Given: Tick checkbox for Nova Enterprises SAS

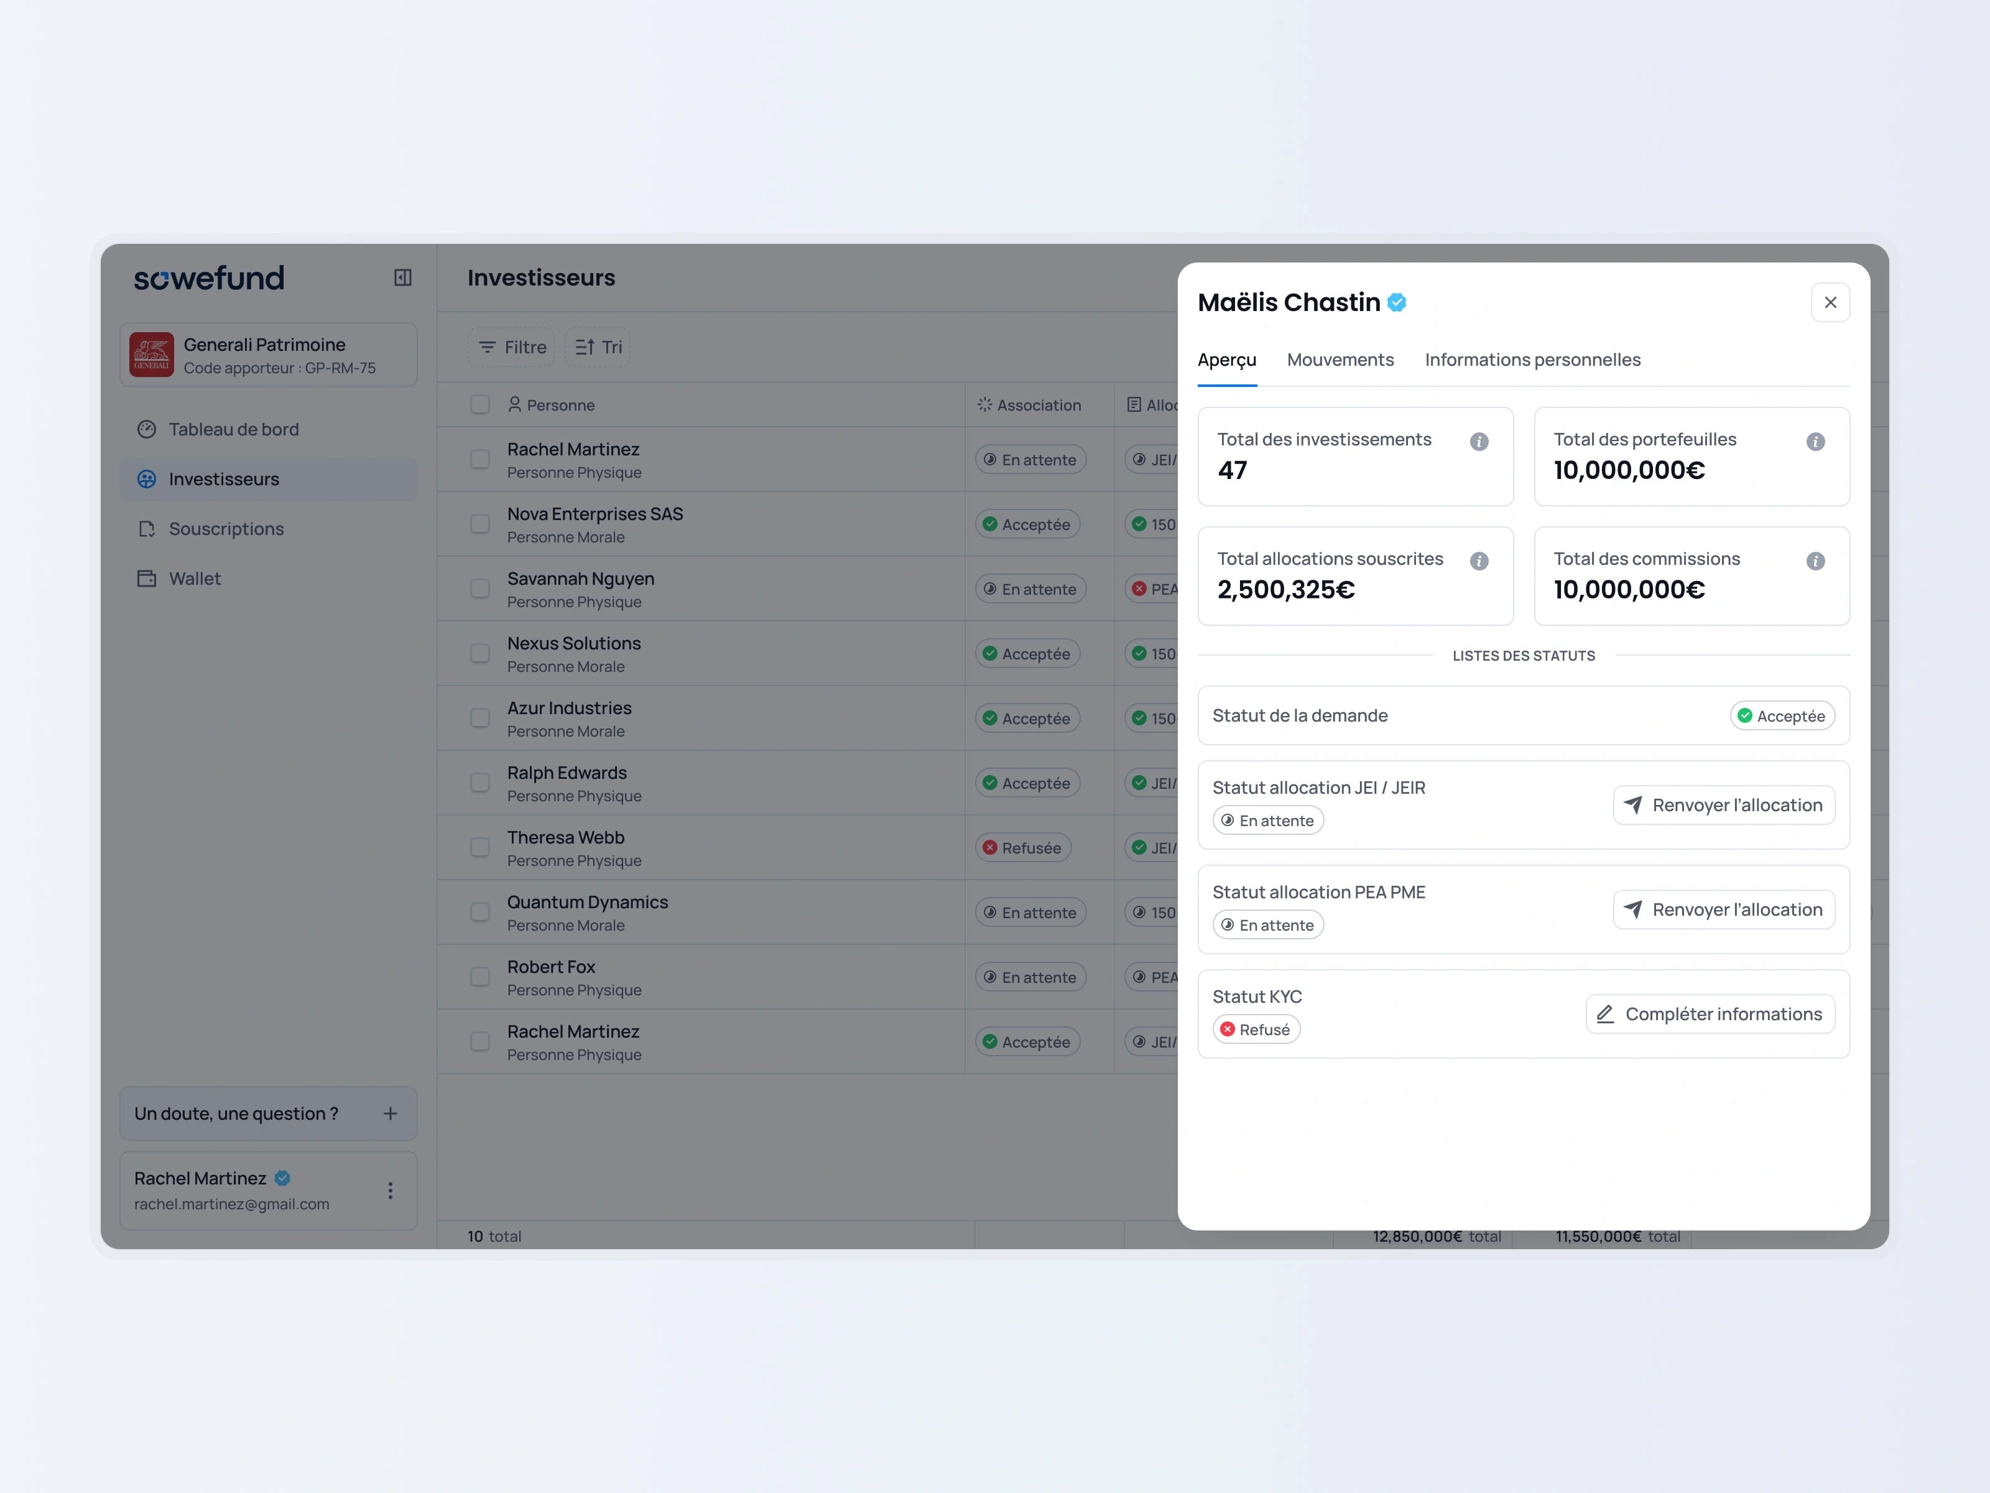Looking at the screenshot, I should (x=481, y=524).
